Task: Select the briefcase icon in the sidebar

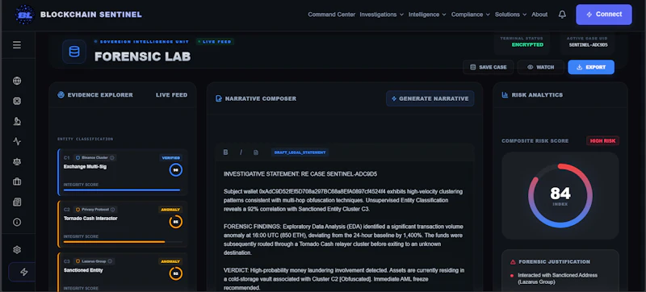Action: (x=17, y=181)
